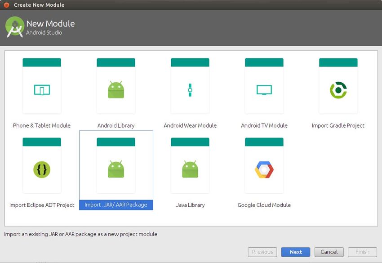
Task: Click the "Phone & Tablet Module" label
Action: [42, 125]
